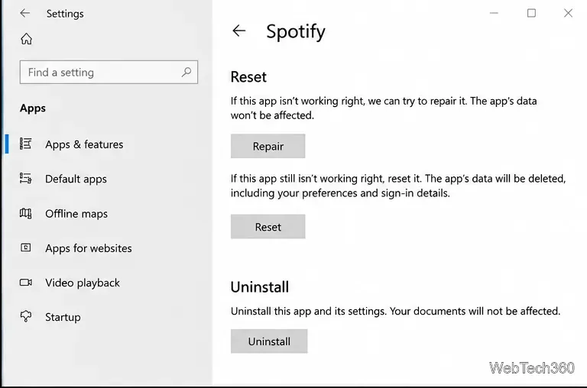Close the Settings window

(x=568, y=13)
